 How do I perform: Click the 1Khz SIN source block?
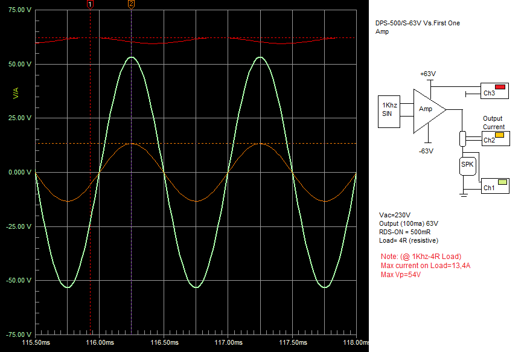tap(389, 112)
